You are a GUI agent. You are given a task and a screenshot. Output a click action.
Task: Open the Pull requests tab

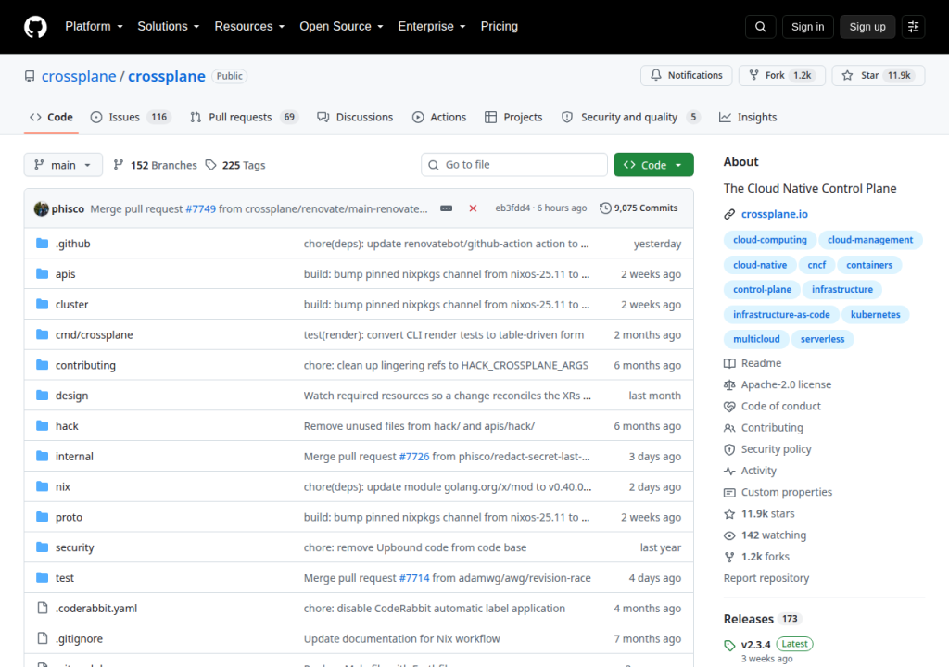244,118
